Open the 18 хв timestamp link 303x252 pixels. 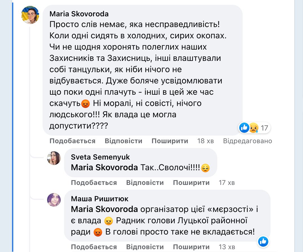(x=205, y=141)
